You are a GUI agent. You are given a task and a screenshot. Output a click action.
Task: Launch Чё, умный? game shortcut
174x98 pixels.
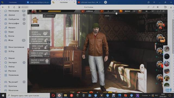13,82
